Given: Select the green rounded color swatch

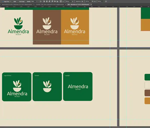Looking at the screenshot, I should coord(147,77).
